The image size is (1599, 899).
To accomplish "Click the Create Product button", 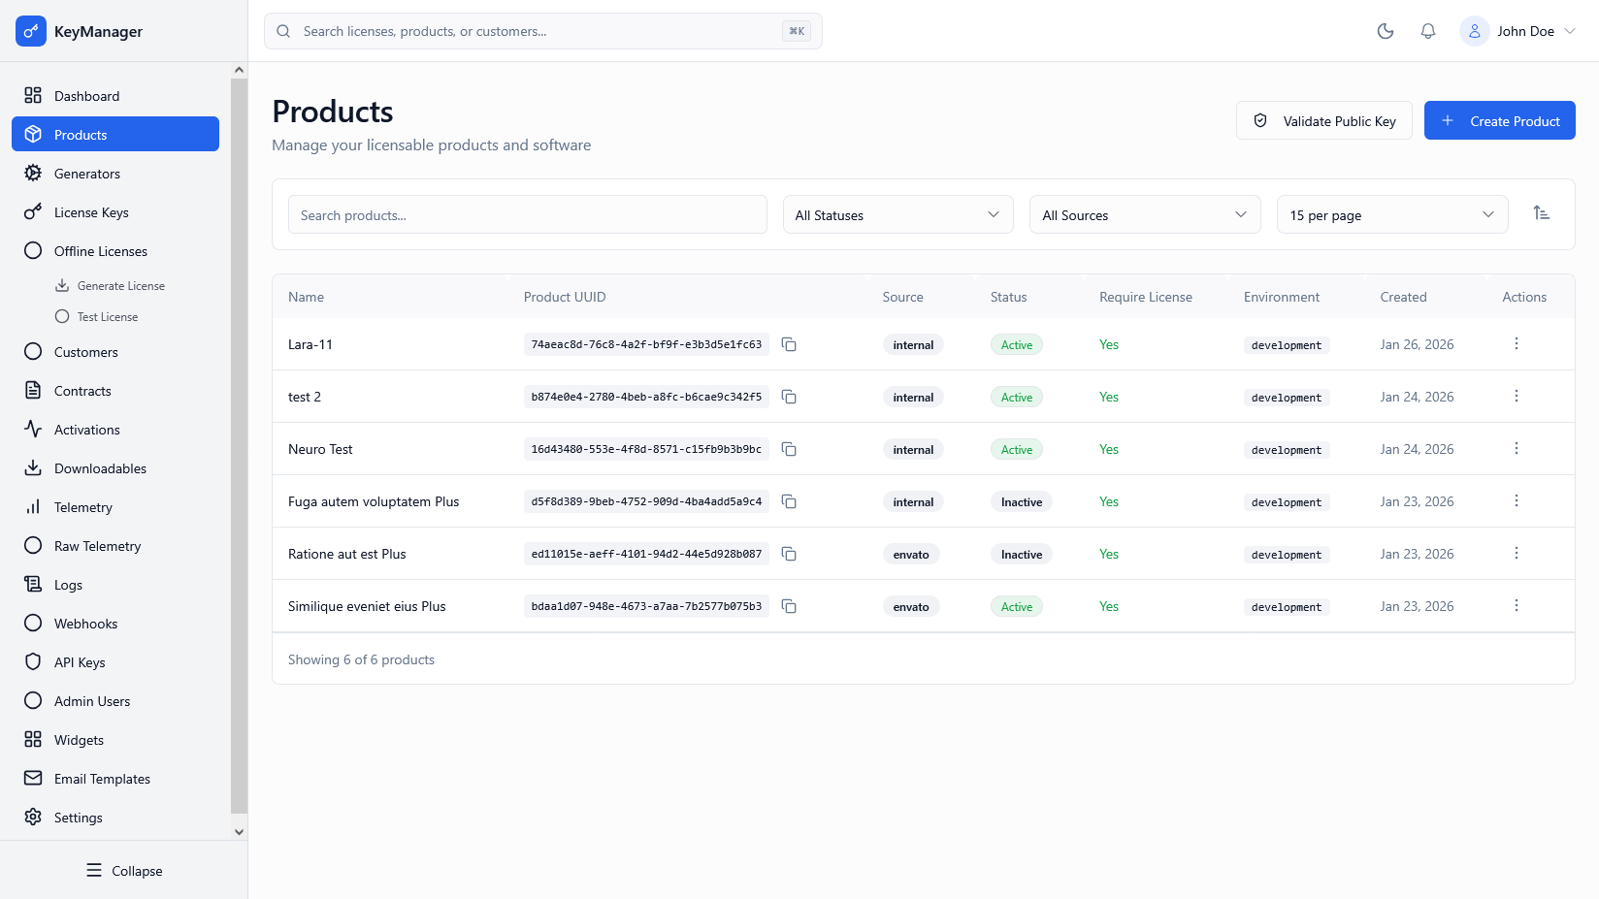I will click(x=1499, y=120).
